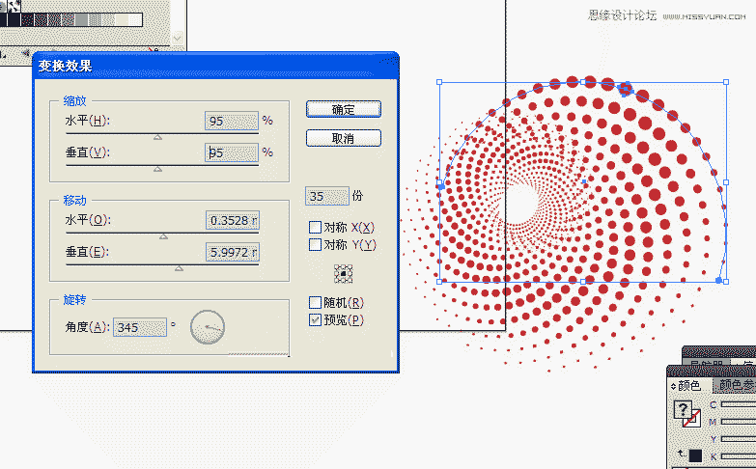Uncheck the 预览(P) checkbox

(x=315, y=319)
